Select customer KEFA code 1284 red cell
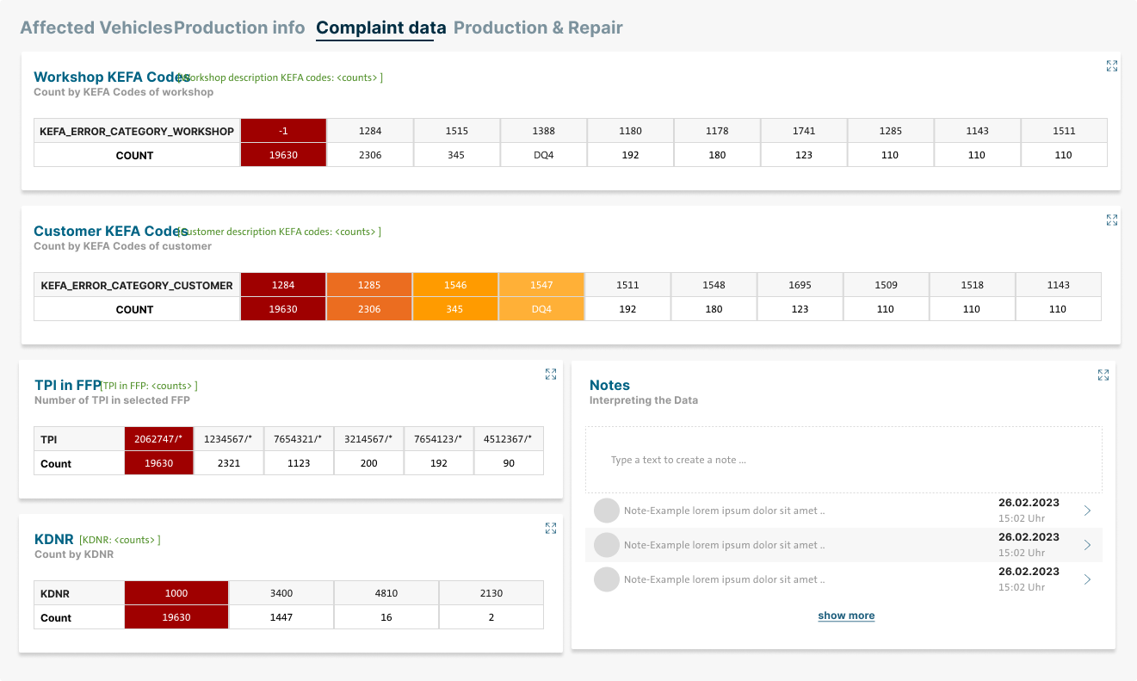Screen dimensions: 1137x681 click(283, 285)
